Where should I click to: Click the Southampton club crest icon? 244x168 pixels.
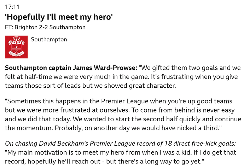(16, 47)
